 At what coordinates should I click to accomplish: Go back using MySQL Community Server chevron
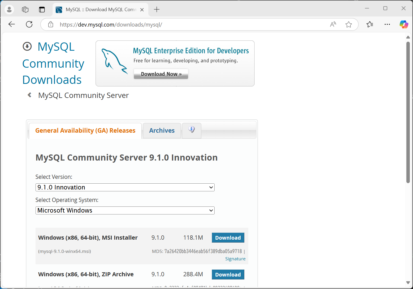pos(30,95)
